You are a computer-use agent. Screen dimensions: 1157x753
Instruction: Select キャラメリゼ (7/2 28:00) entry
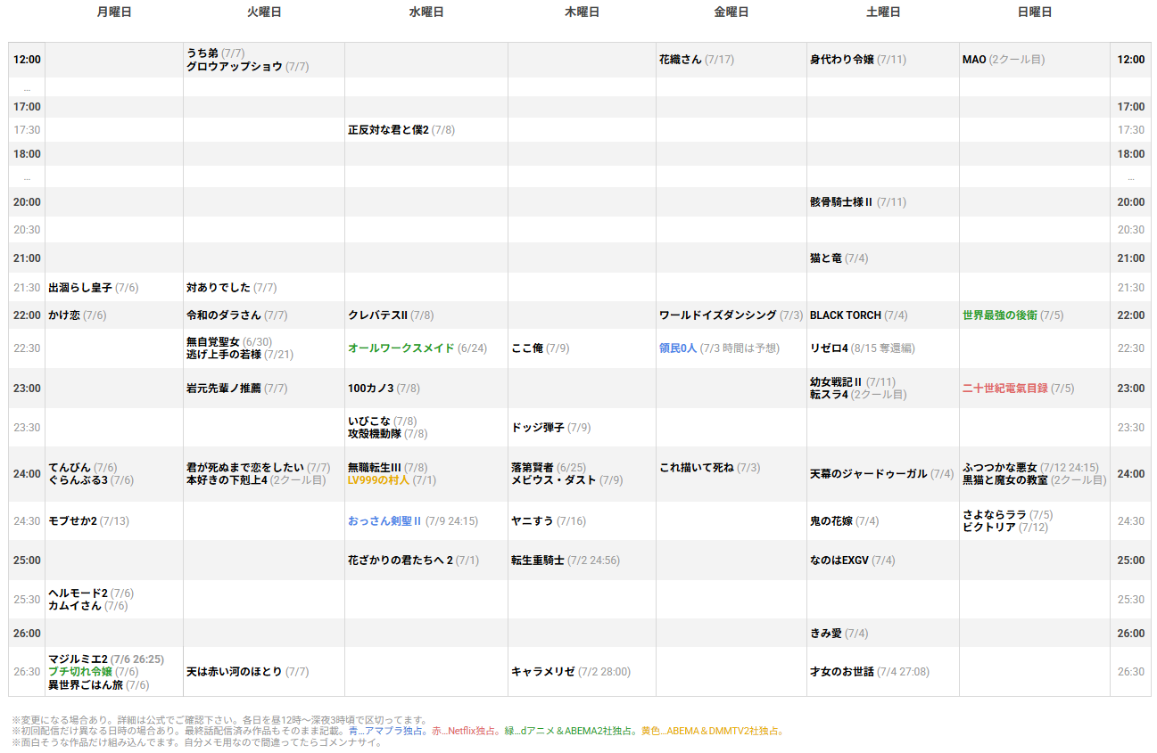(571, 672)
